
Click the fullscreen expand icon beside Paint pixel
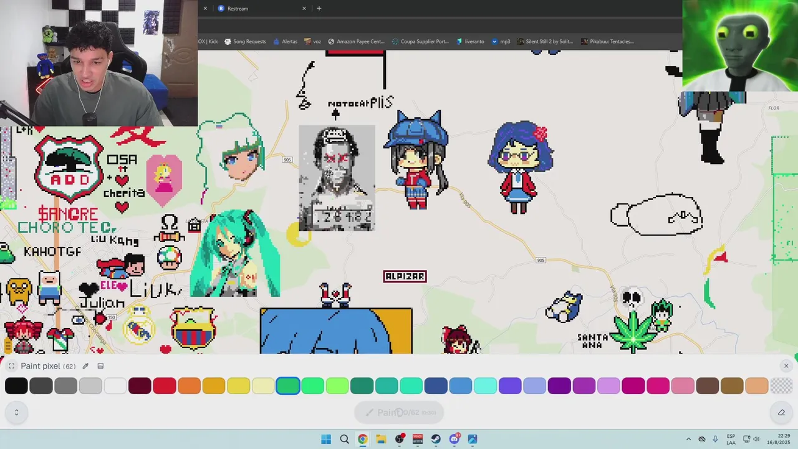(x=11, y=366)
